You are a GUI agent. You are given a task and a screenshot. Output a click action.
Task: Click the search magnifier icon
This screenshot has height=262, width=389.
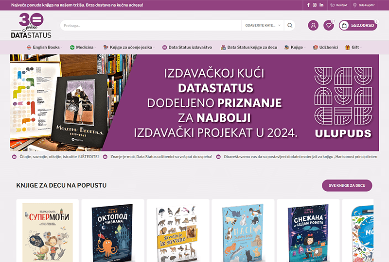(290, 25)
